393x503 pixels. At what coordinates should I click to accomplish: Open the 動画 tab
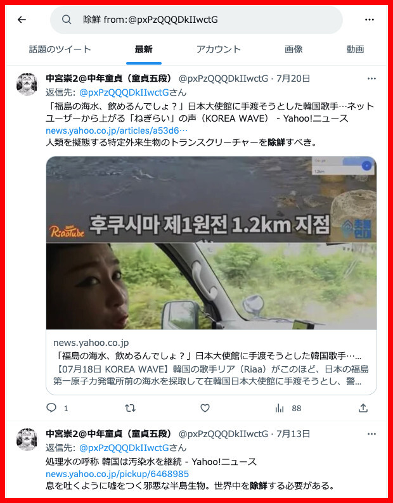355,49
